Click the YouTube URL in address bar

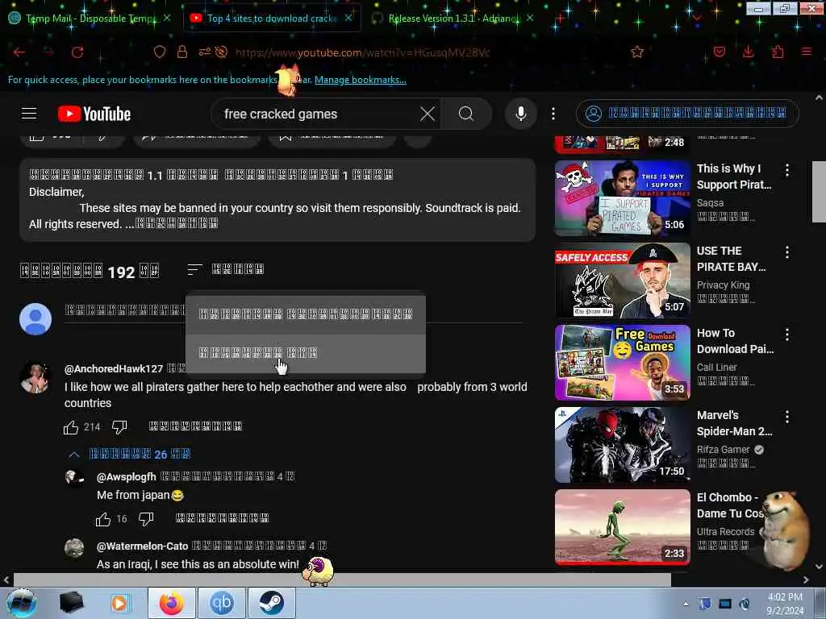(362, 52)
